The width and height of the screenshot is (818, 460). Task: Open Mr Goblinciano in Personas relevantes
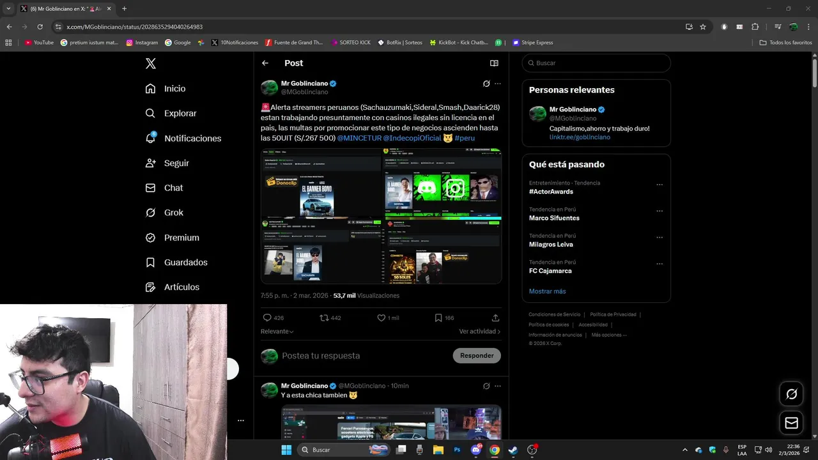573,109
